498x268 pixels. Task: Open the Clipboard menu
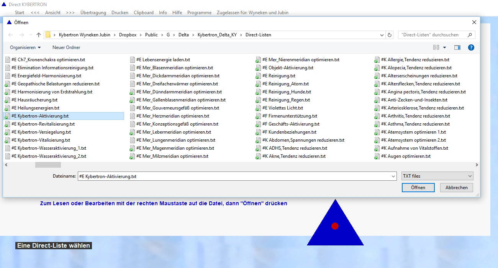pyautogui.click(x=144, y=13)
